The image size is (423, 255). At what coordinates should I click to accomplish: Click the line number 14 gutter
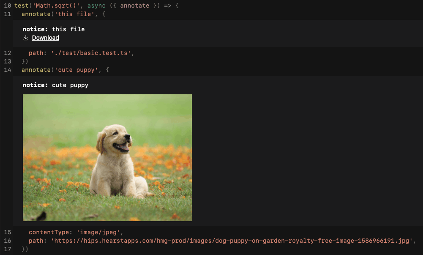(7, 70)
